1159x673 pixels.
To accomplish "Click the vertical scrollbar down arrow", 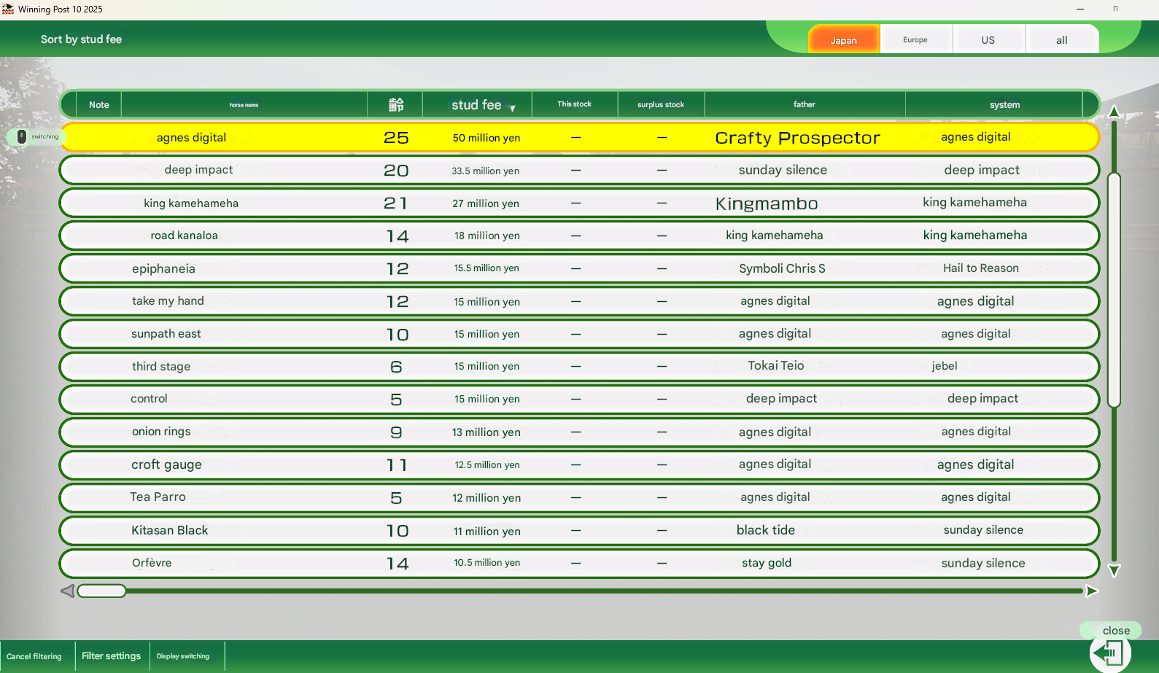I will click(1114, 570).
